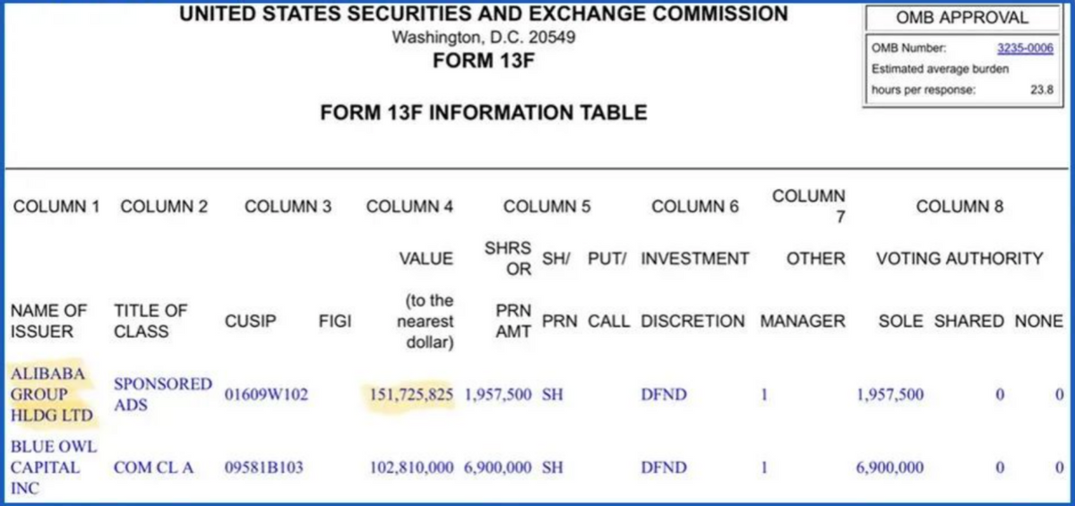Screen dimensions: 1075x506
Task: Click Alibaba's share amount in the SHRS column
Action: point(498,394)
